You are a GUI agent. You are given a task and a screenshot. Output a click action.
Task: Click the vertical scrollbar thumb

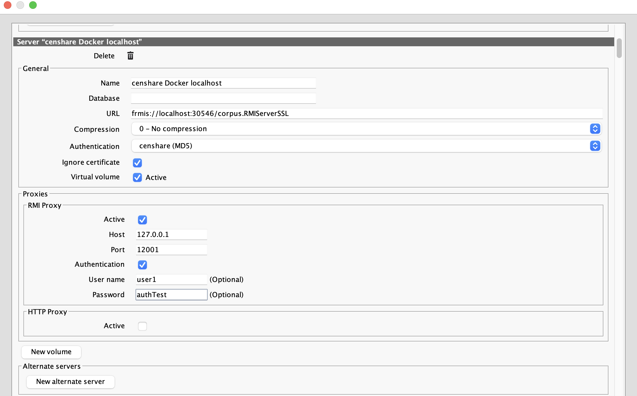(x=619, y=48)
